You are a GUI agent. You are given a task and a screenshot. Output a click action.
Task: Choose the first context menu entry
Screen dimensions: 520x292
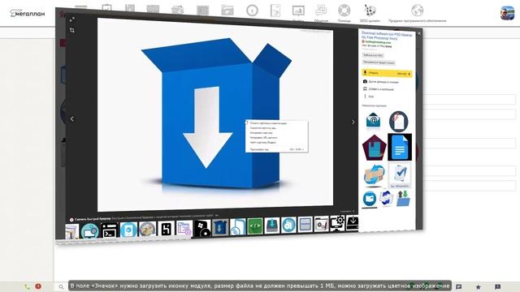[x=268, y=123]
